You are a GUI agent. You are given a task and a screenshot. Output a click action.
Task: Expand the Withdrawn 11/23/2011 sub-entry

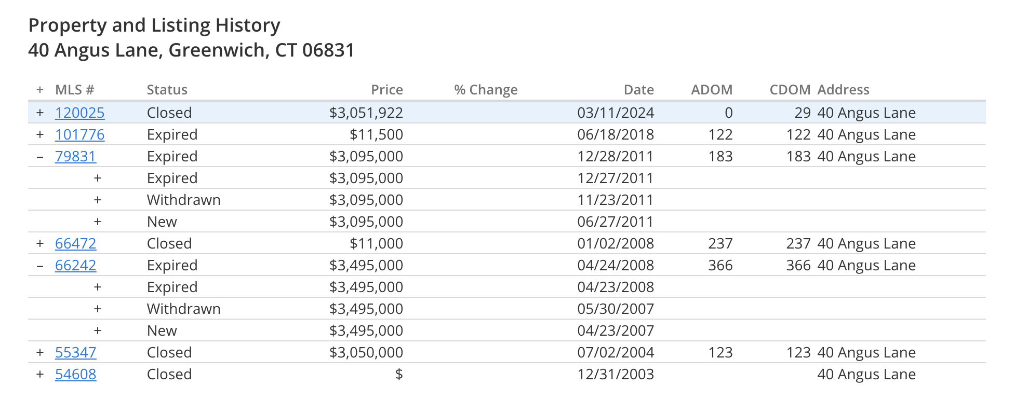(x=98, y=200)
